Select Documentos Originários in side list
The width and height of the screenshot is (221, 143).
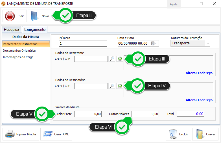pos(19,51)
